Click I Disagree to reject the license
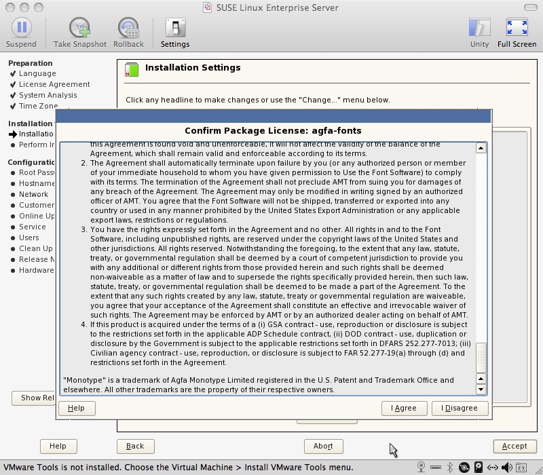The image size is (543, 475). (460, 408)
